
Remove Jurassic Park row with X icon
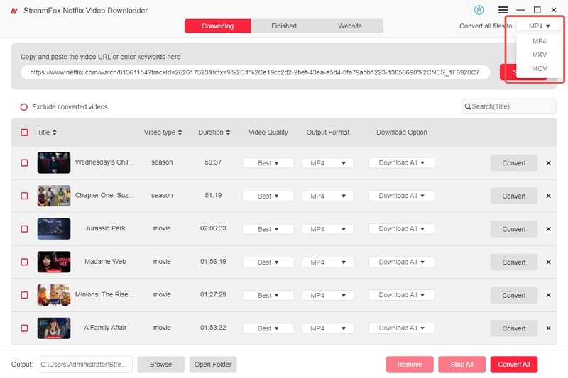(x=548, y=229)
